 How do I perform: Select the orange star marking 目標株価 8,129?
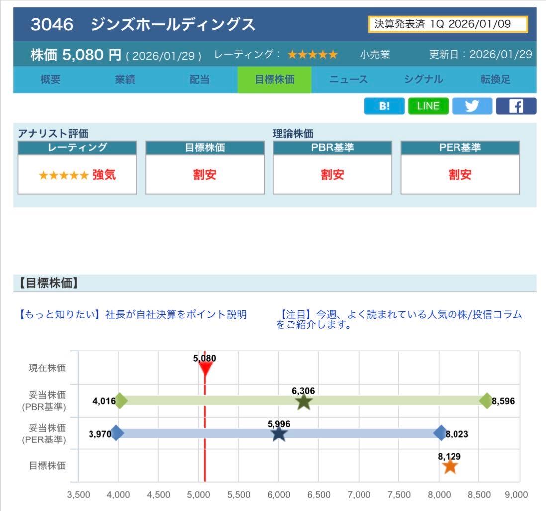click(450, 466)
